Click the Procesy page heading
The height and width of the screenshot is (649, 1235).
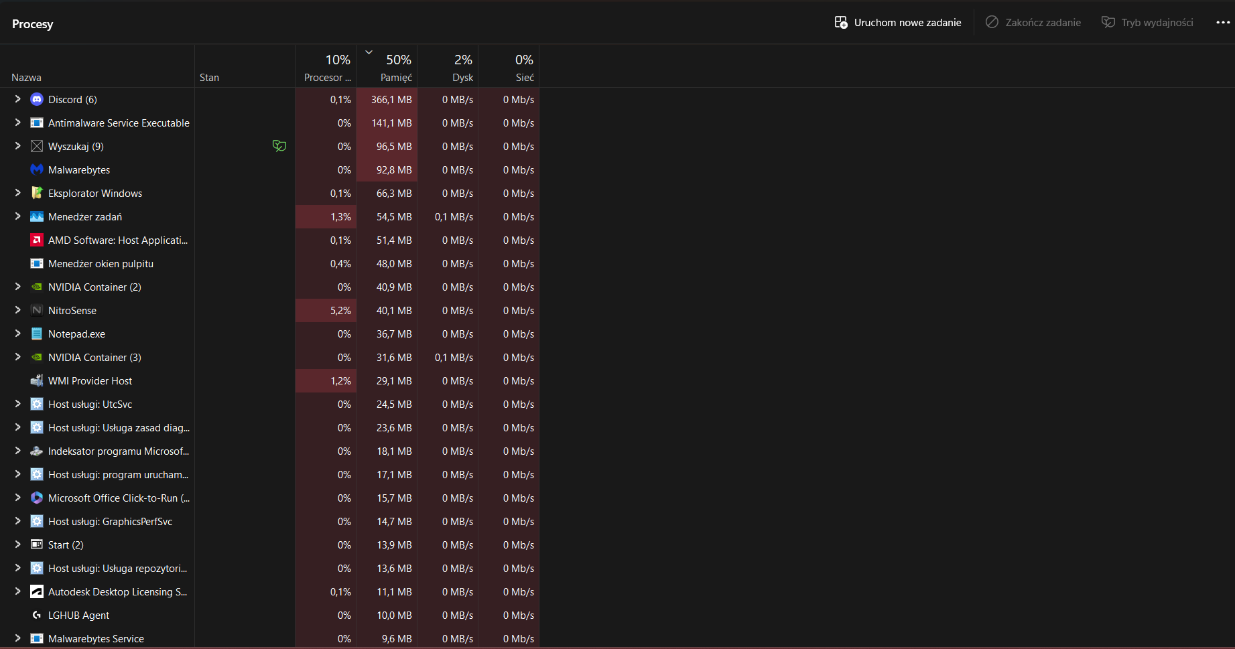pyautogui.click(x=32, y=24)
